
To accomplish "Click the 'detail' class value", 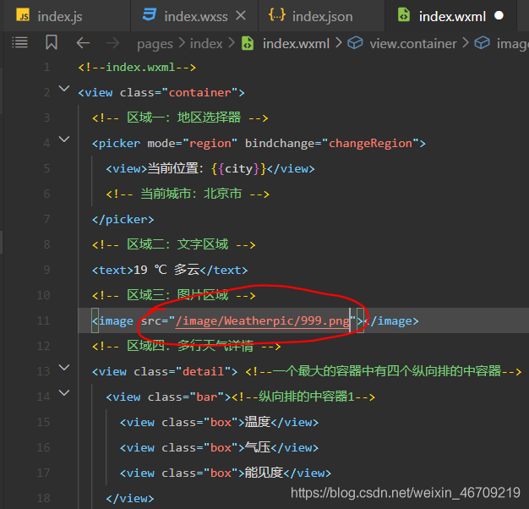I will click(203, 371).
